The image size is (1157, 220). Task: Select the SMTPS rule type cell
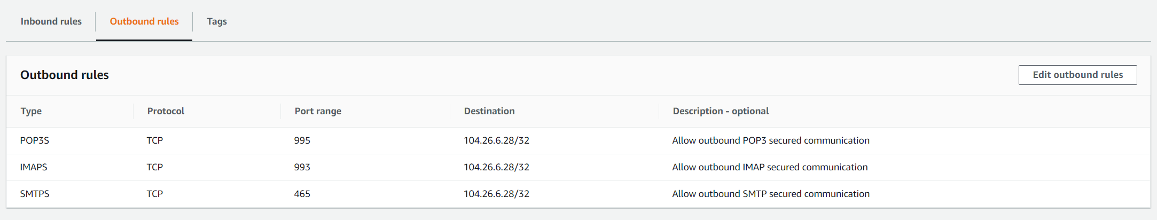[35, 194]
